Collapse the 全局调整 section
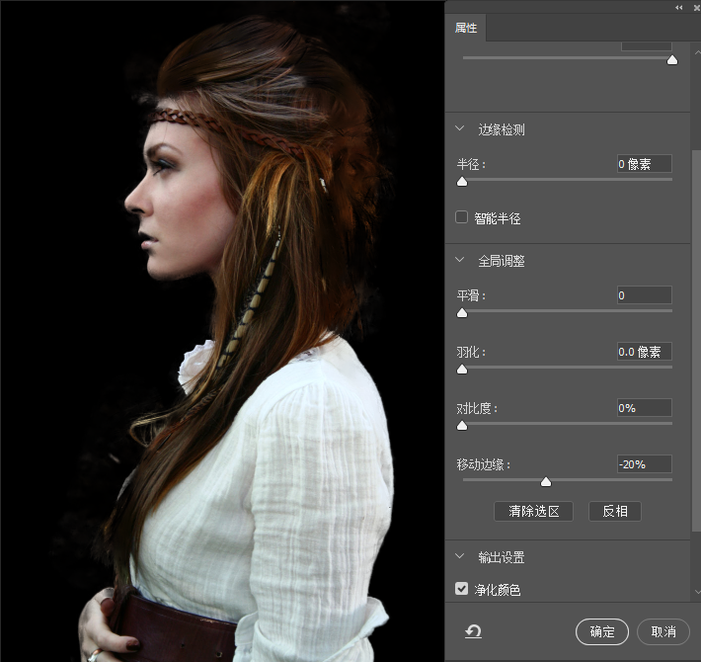Image resolution: width=701 pixels, height=662 pixels. tap(460, 261)
